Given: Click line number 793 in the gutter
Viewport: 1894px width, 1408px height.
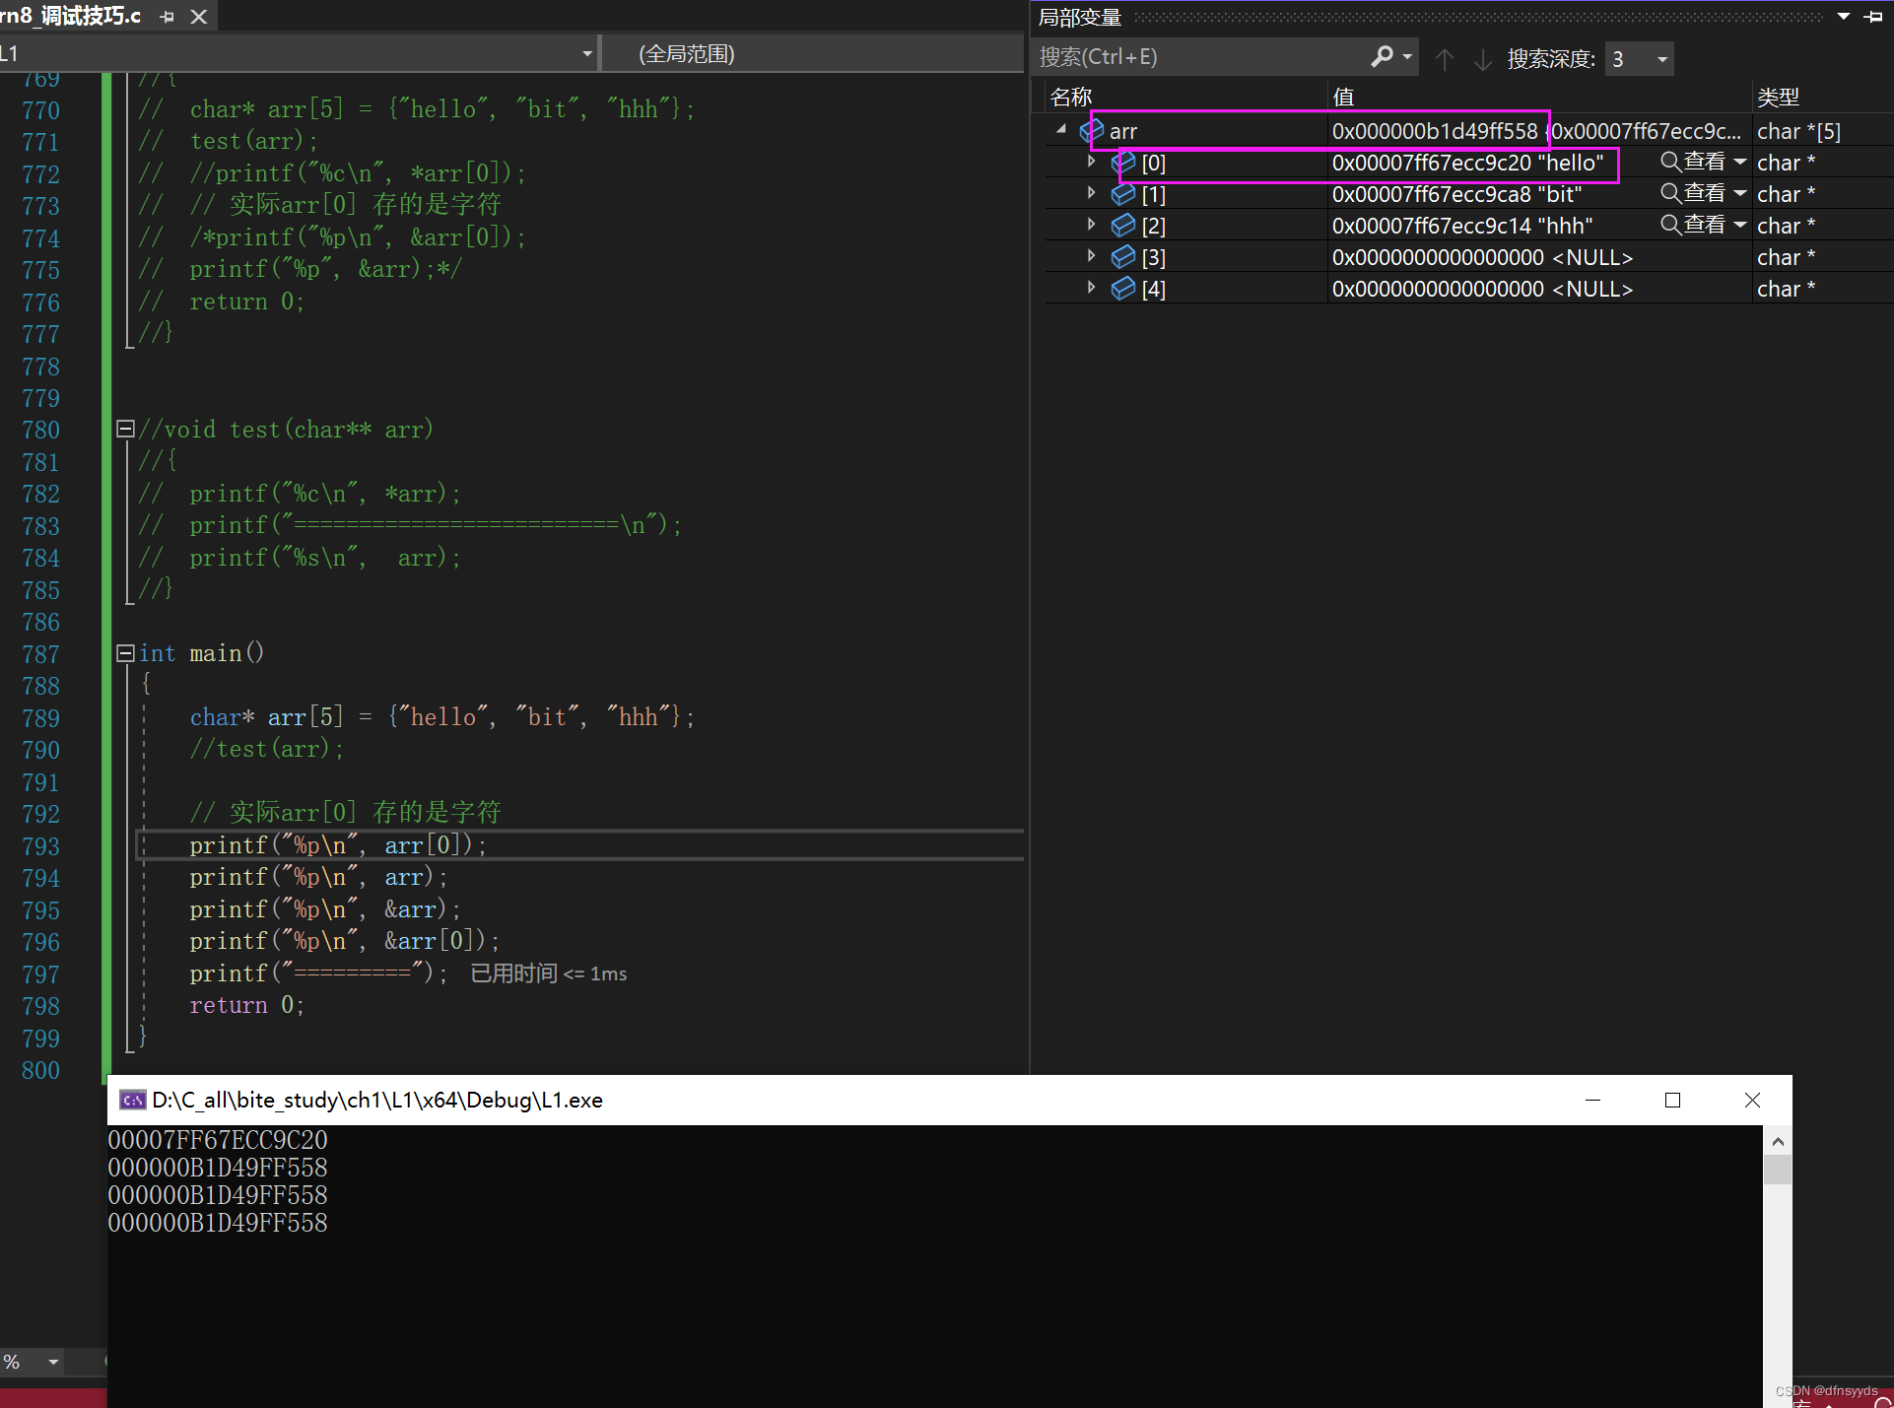Looking at the screenshot, I should [40, 846].
